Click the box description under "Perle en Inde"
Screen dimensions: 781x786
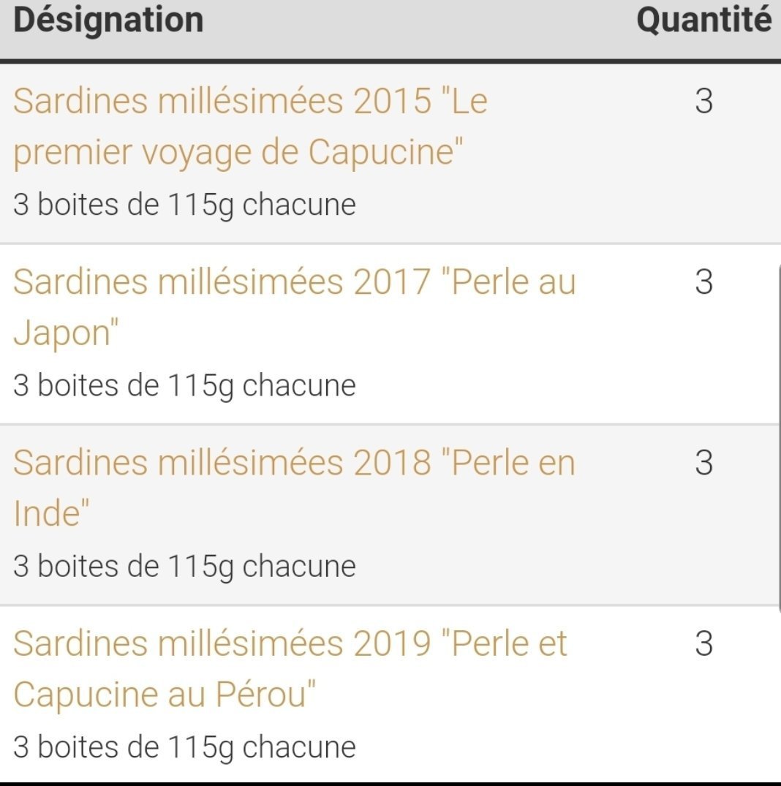point(184,565)
